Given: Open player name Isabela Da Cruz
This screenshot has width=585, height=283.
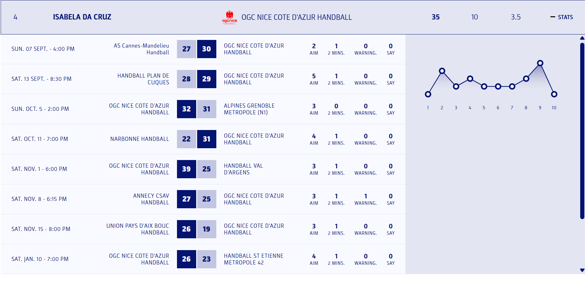Looking at the screenshot, I should click(x=82, y=17).
